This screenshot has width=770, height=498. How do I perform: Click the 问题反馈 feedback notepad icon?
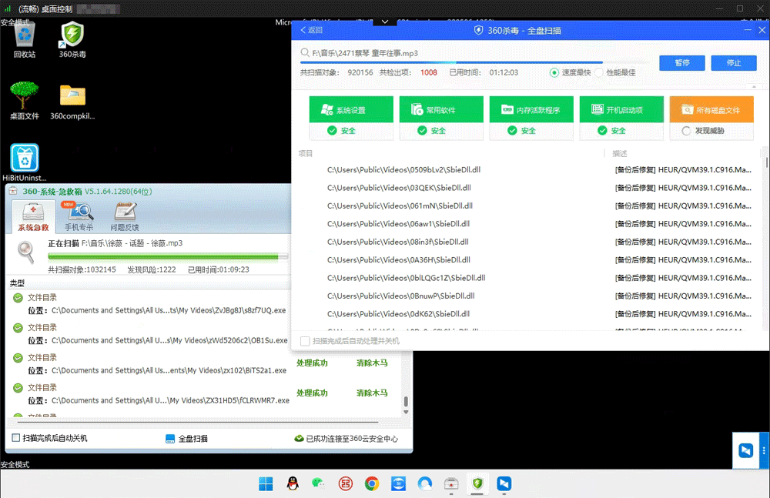pos(125,215)
